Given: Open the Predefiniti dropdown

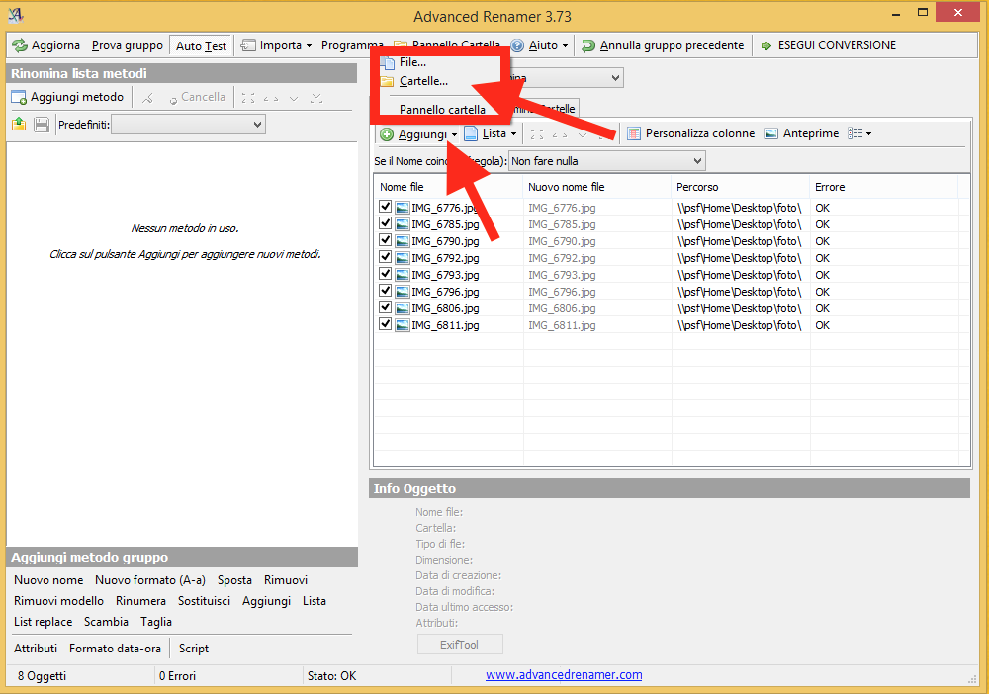Looking at the screenshot, I should 189,125.
